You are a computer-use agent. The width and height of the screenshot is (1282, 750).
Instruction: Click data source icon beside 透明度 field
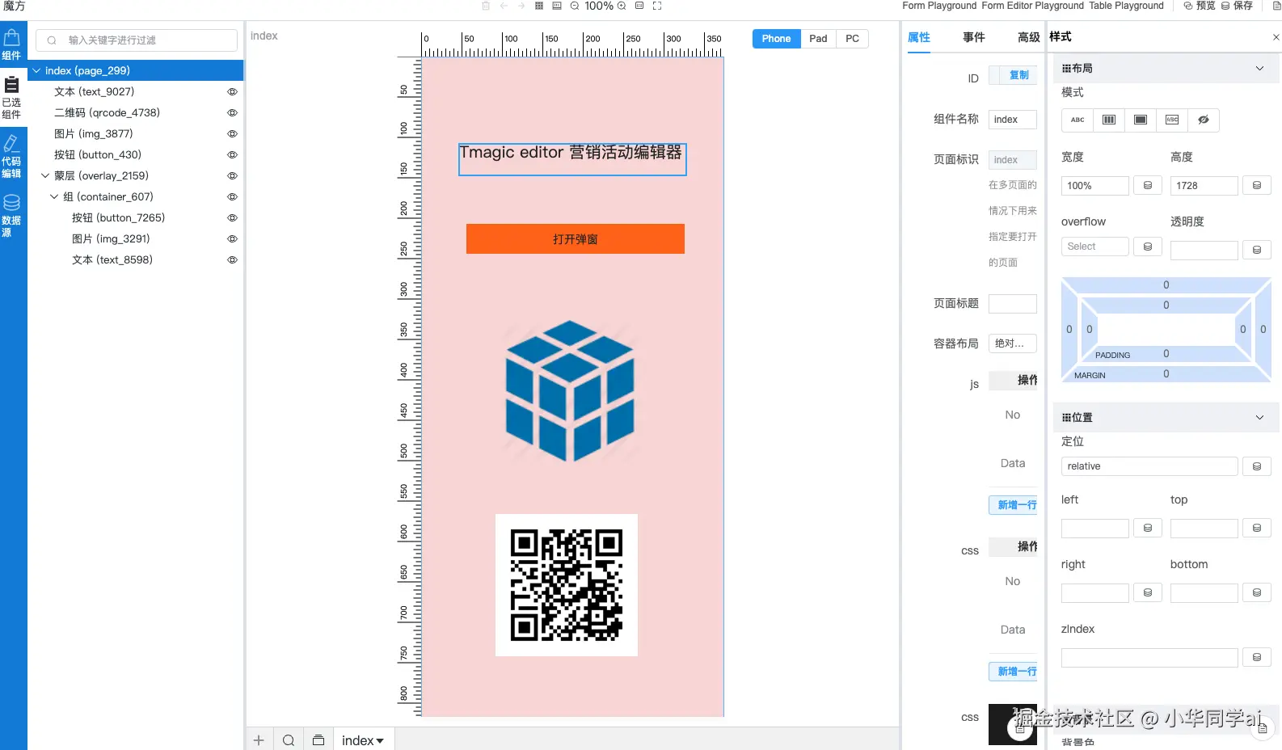click(1257, 251)
